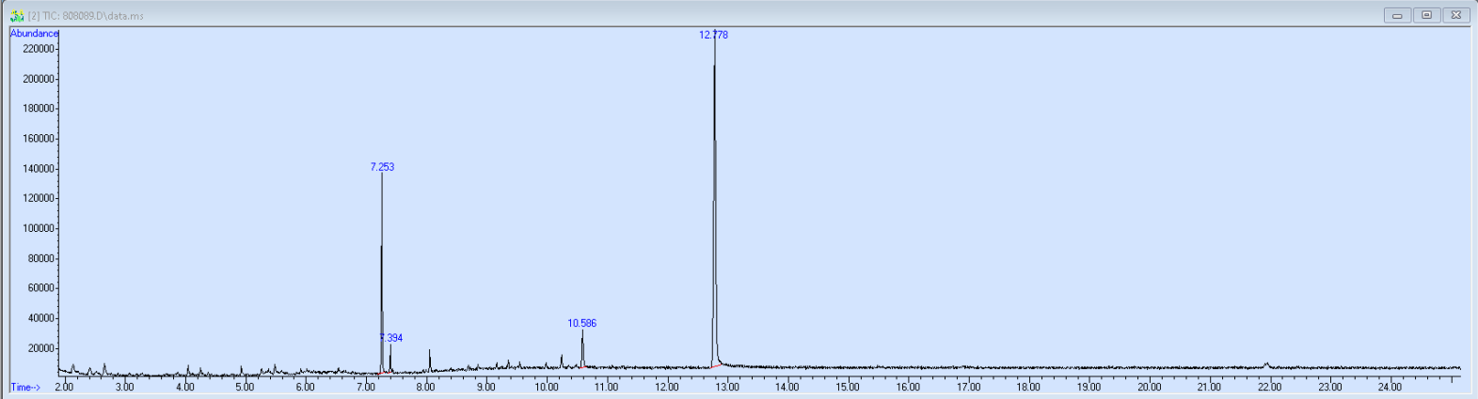The height and width of the screenshot is (399, 1478).
Task: Click the time axis value 16.00
Action: (908, 387)
